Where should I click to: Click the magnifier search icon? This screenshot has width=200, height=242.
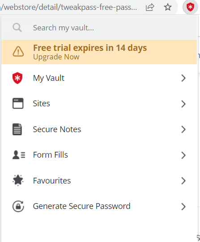17,28
